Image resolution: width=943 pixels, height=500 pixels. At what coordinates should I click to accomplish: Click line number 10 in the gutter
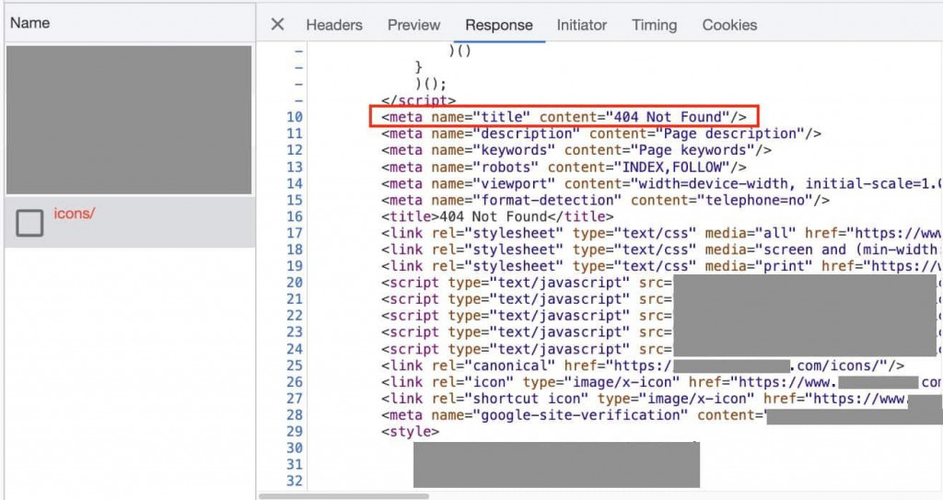pyautogui.click(x=295, y=117)
